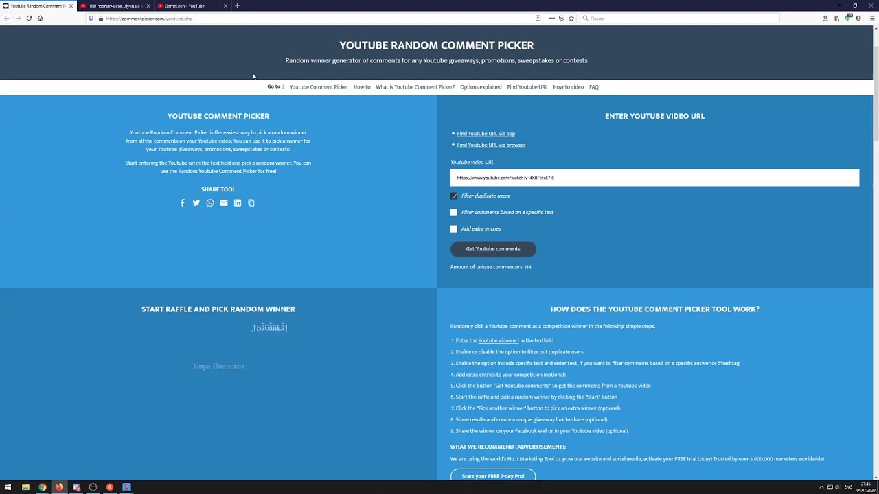
Task: Click Get Youtube comments button
Action: click(493, 249)
